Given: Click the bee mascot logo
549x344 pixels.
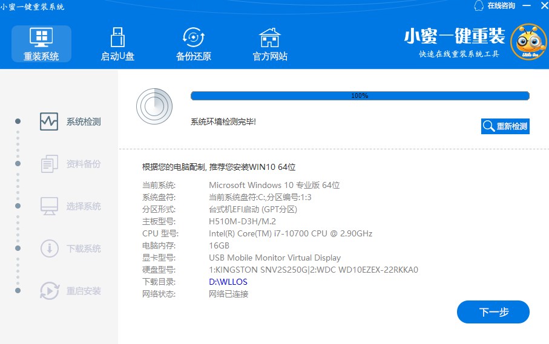Looking at the screenshot, I should pyautogui.click(x=528, y=41).
